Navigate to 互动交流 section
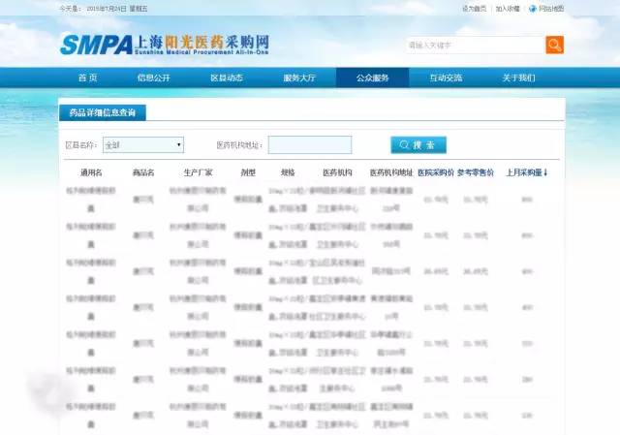Screen dimensions: 620x435 click(446, 78)
